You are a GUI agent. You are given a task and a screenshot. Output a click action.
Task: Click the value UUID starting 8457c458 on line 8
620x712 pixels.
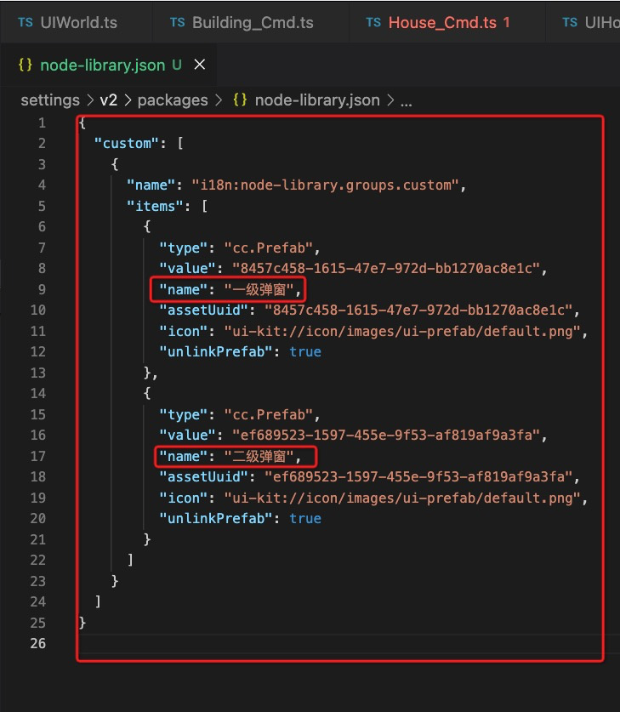pyautogui.click(x=386, y=268)
